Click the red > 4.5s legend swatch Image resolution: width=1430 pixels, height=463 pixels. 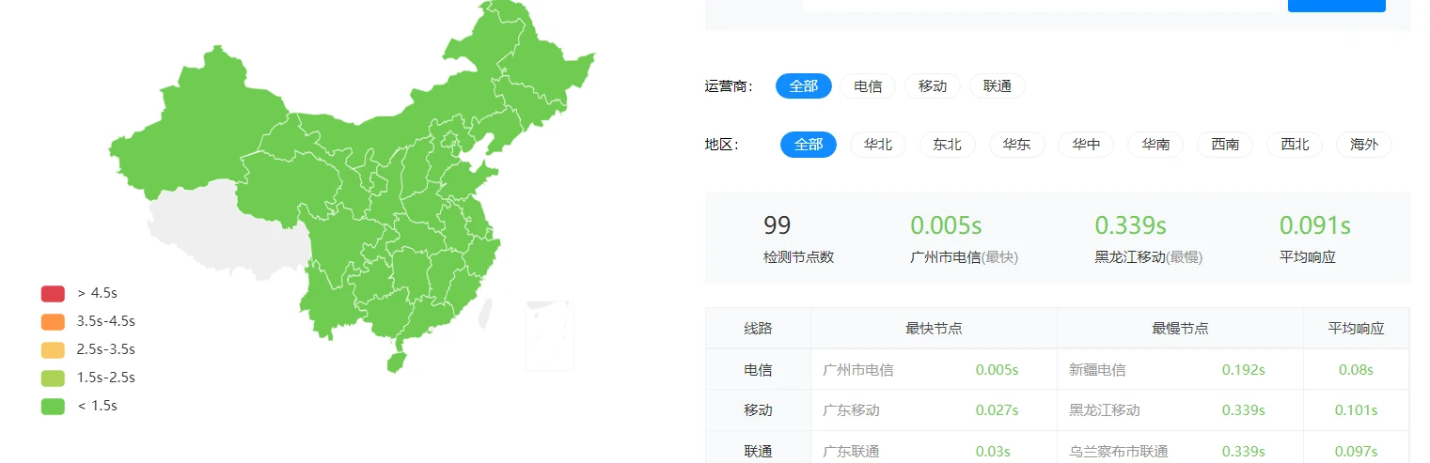53,293
